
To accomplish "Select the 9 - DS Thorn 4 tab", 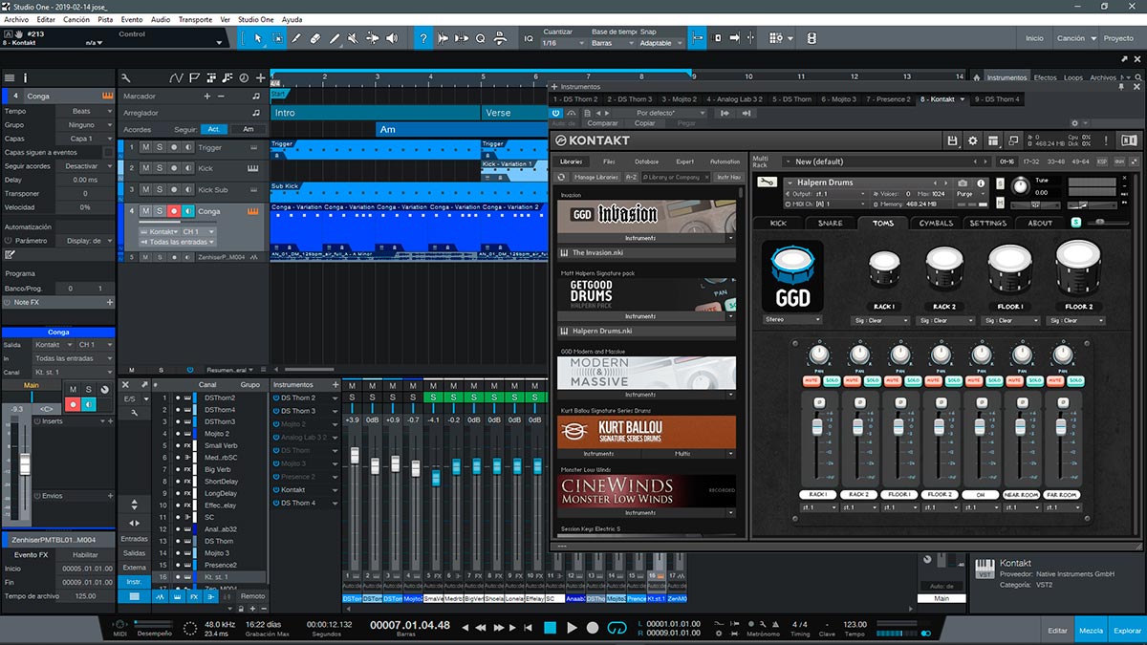I will 996,99.
